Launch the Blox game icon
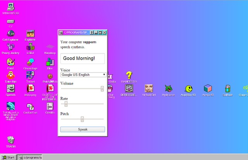The image size is (248, 160). coord(50,62)
